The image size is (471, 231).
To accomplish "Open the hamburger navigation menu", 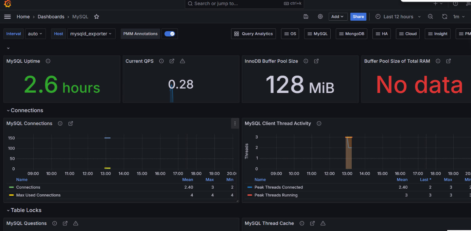I will [7, 17].
